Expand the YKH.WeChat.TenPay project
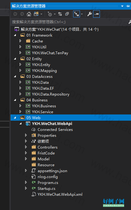The height and width of the screenshot is (210, 131). [x=21, y=53]
